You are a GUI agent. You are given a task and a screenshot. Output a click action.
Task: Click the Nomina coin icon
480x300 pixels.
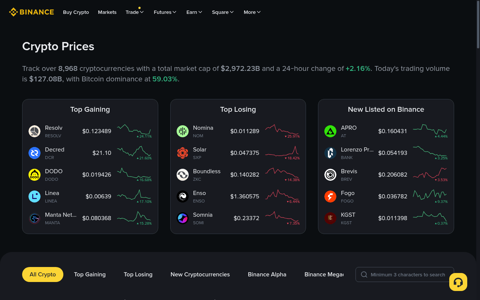coord(183,131)
